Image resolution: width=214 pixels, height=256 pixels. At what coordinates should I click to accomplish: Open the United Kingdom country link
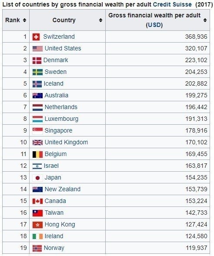[x=66, y=143]
